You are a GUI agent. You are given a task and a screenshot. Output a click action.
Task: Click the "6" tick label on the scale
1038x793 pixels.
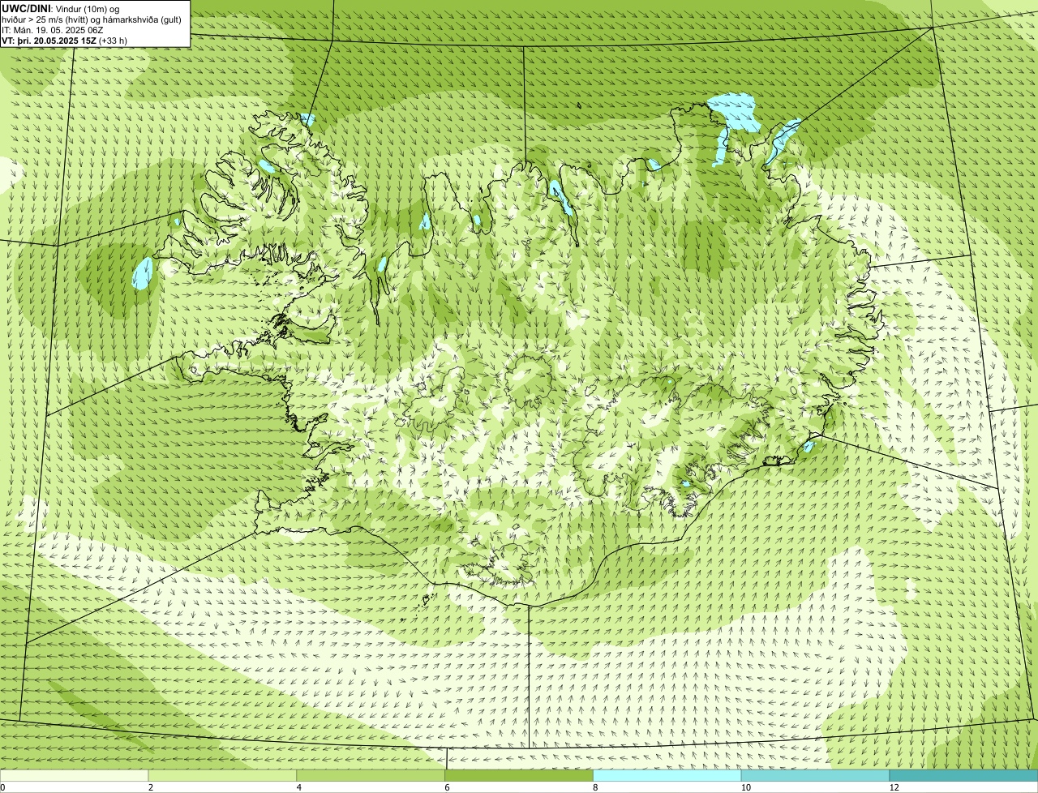coord(447,787)
